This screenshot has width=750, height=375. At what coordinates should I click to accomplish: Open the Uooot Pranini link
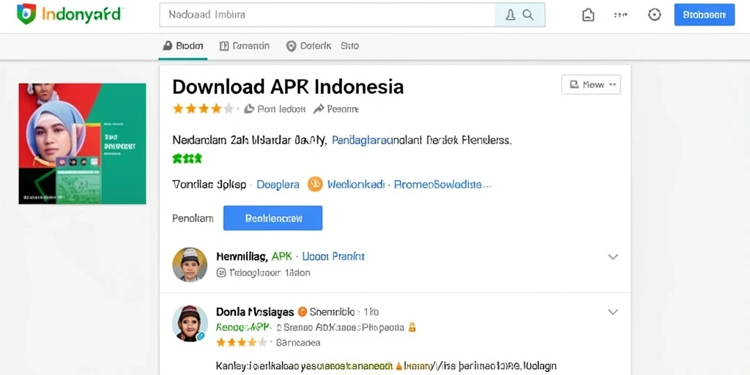(x=333, y=257)
